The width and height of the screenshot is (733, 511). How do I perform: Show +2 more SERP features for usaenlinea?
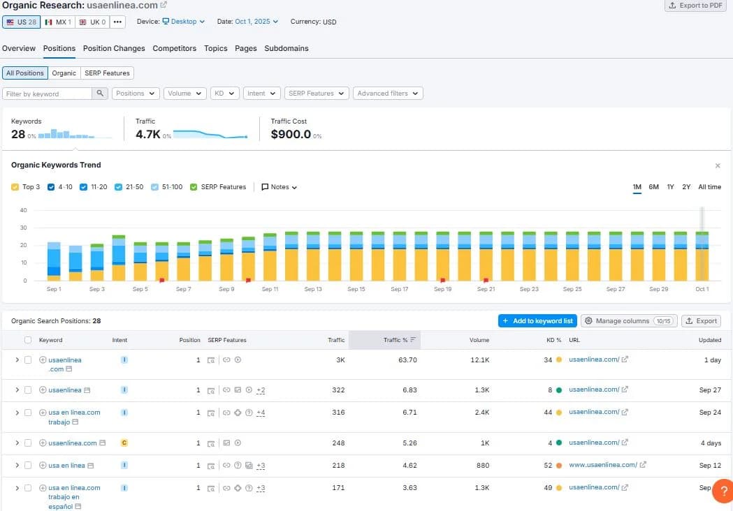tap(261, 390)
